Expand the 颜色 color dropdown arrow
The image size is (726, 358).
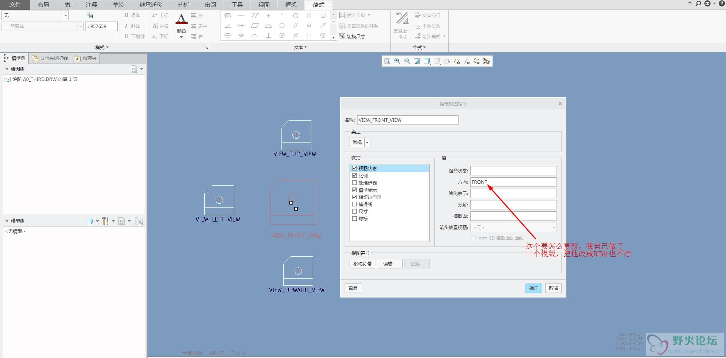(x=182, y=37)
